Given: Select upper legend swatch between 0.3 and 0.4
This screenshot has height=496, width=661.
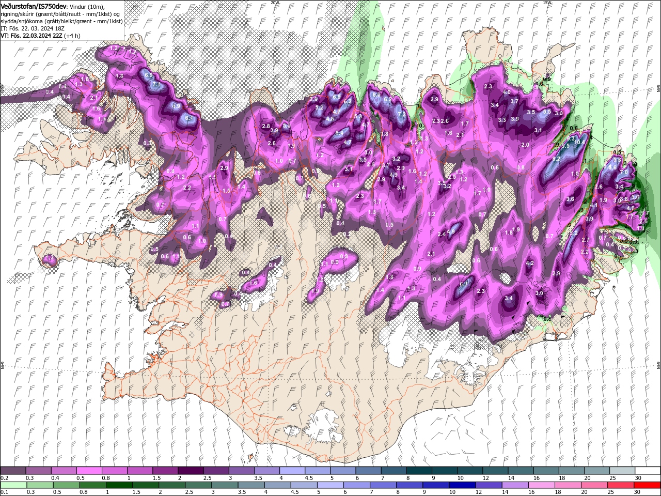Looking at the screenshot, I should coord(38,471).
